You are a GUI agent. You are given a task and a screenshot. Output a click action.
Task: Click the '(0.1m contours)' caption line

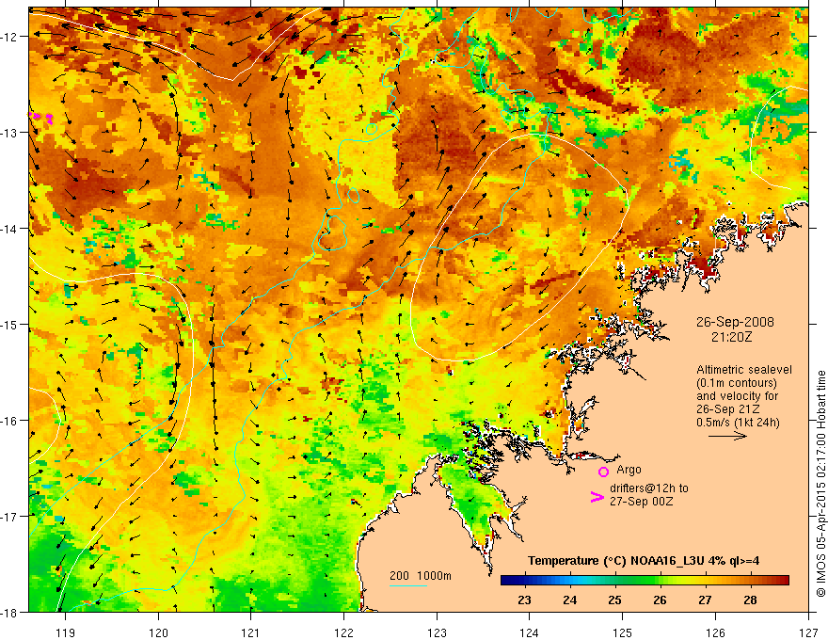coord(737,383)
